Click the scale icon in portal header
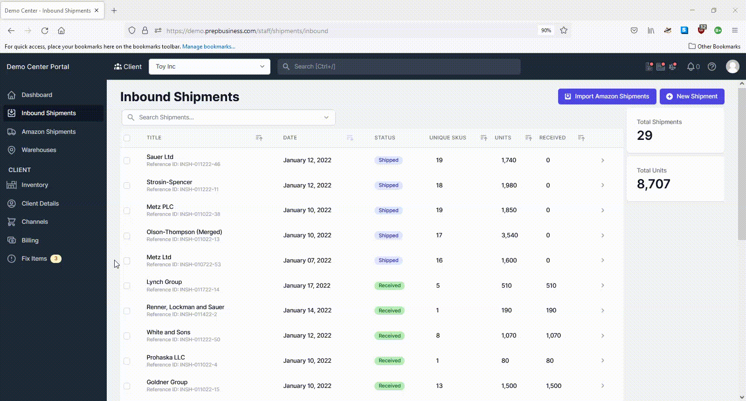The image size is (746, 401). coord(672,67)
